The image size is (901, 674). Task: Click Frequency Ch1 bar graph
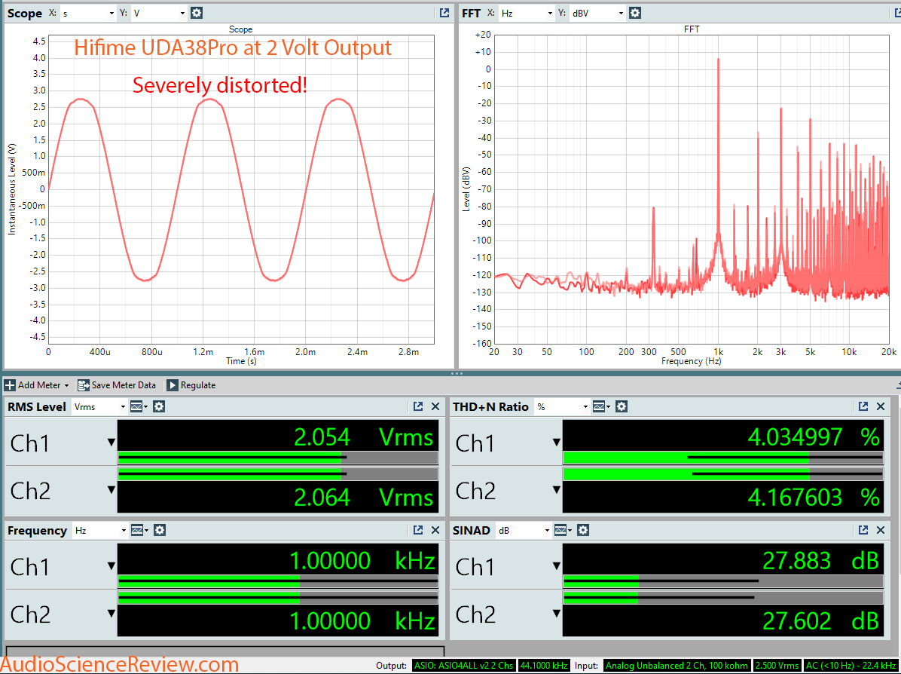coord(277,581)
